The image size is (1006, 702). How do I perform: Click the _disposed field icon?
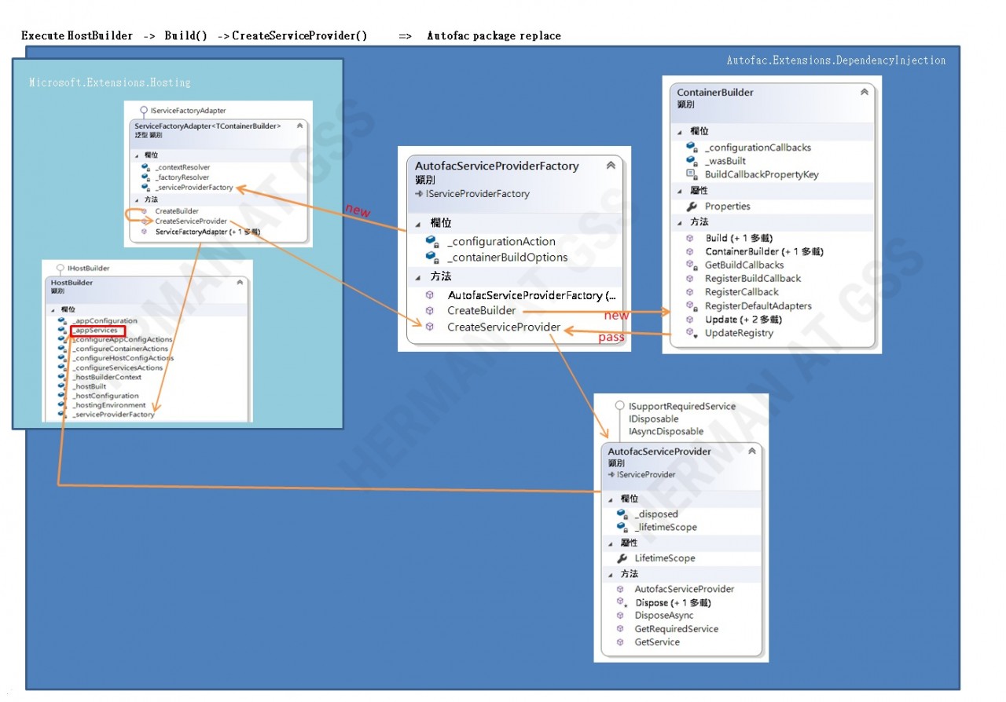tap(622, 514)
